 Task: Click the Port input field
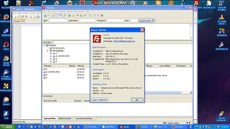[x=134, y=20]
